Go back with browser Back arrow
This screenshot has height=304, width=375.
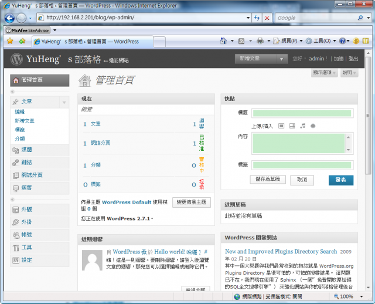[x=9, y=18]
